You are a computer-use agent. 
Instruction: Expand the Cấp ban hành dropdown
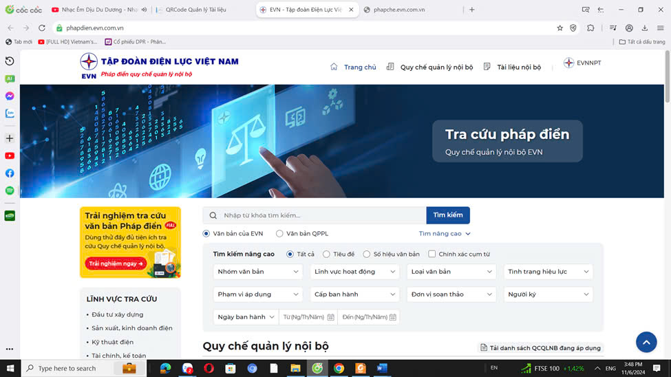(x=354, y=294)
